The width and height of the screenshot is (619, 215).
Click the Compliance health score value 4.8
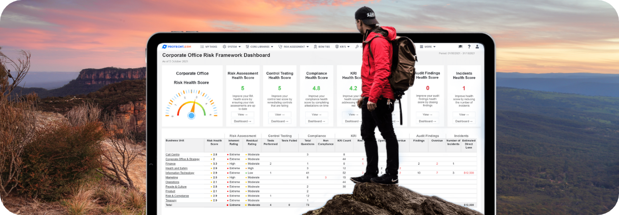click(x=316, y=88)
